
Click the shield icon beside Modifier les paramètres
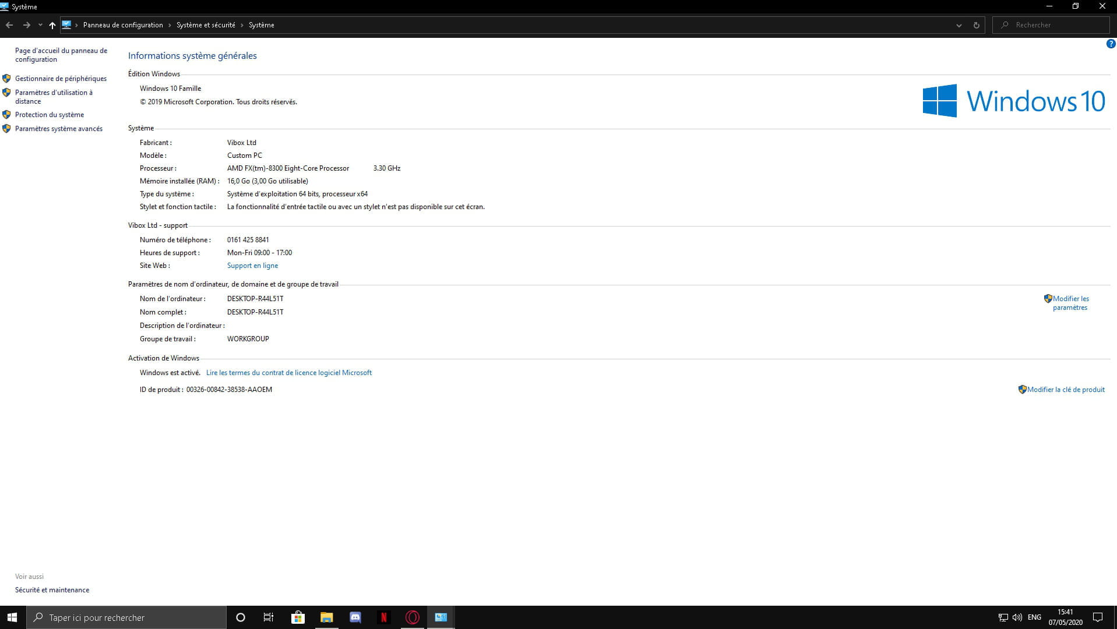pos(1048,298)
